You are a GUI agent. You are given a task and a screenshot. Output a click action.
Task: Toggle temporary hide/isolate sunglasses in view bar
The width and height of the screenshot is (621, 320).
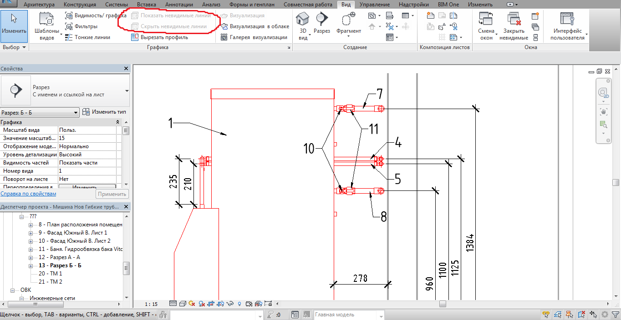pyautogui.click(x=230, y=304)
